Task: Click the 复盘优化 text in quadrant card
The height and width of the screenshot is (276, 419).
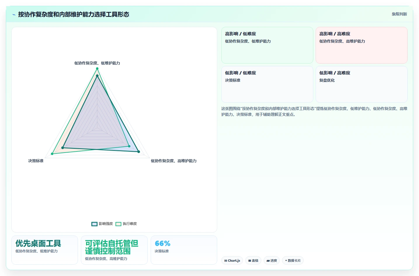Action: tap(327, 80)
